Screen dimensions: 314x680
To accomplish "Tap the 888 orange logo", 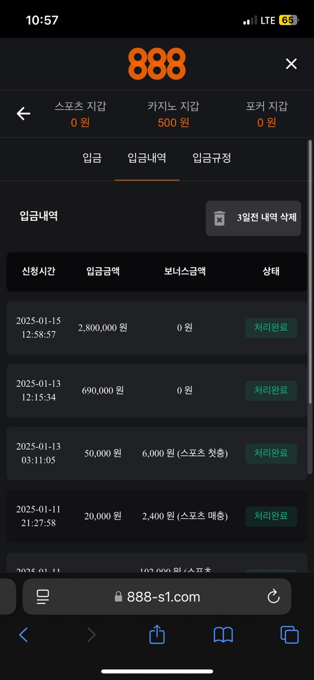I will [x=157, y=64].
